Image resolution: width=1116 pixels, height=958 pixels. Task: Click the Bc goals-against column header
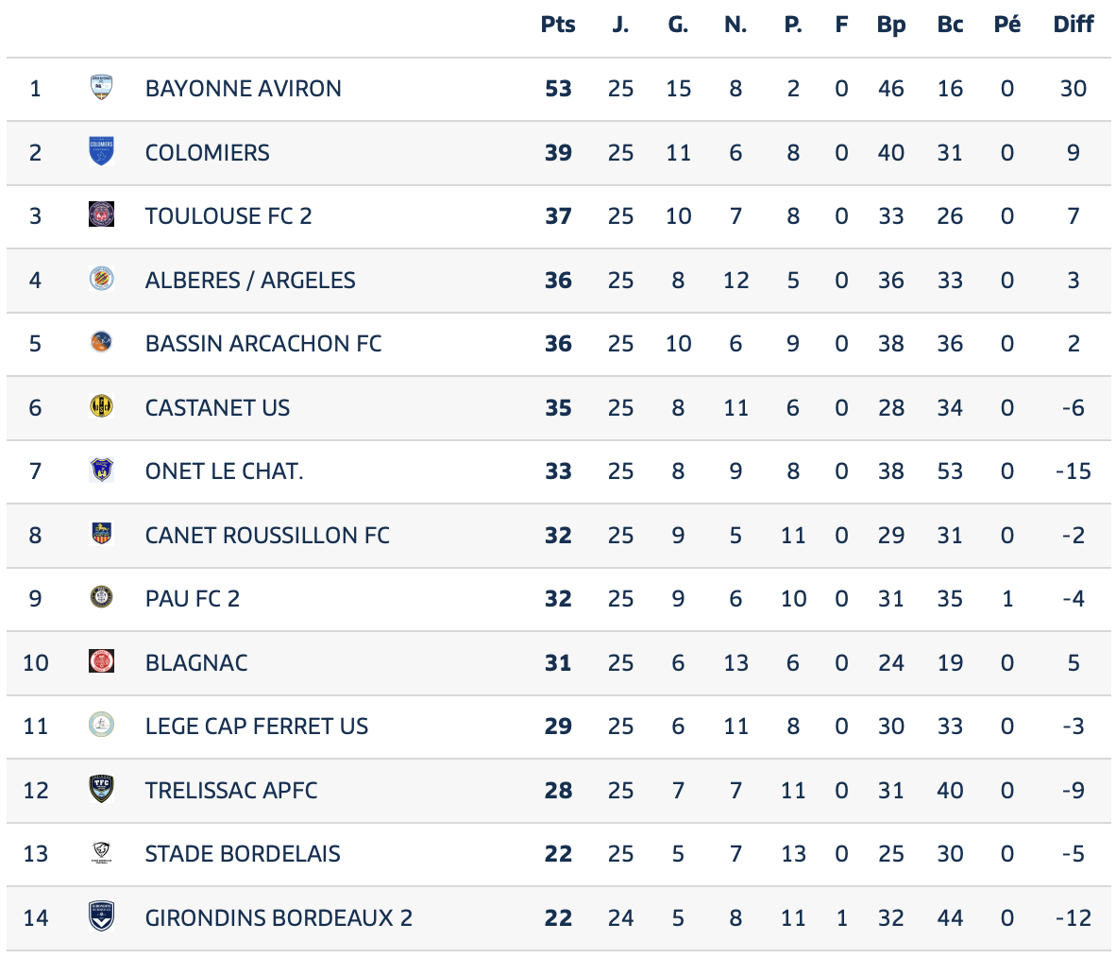pos(950,25)
